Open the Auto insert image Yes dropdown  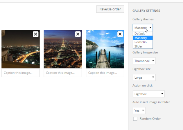click(139, 110)
